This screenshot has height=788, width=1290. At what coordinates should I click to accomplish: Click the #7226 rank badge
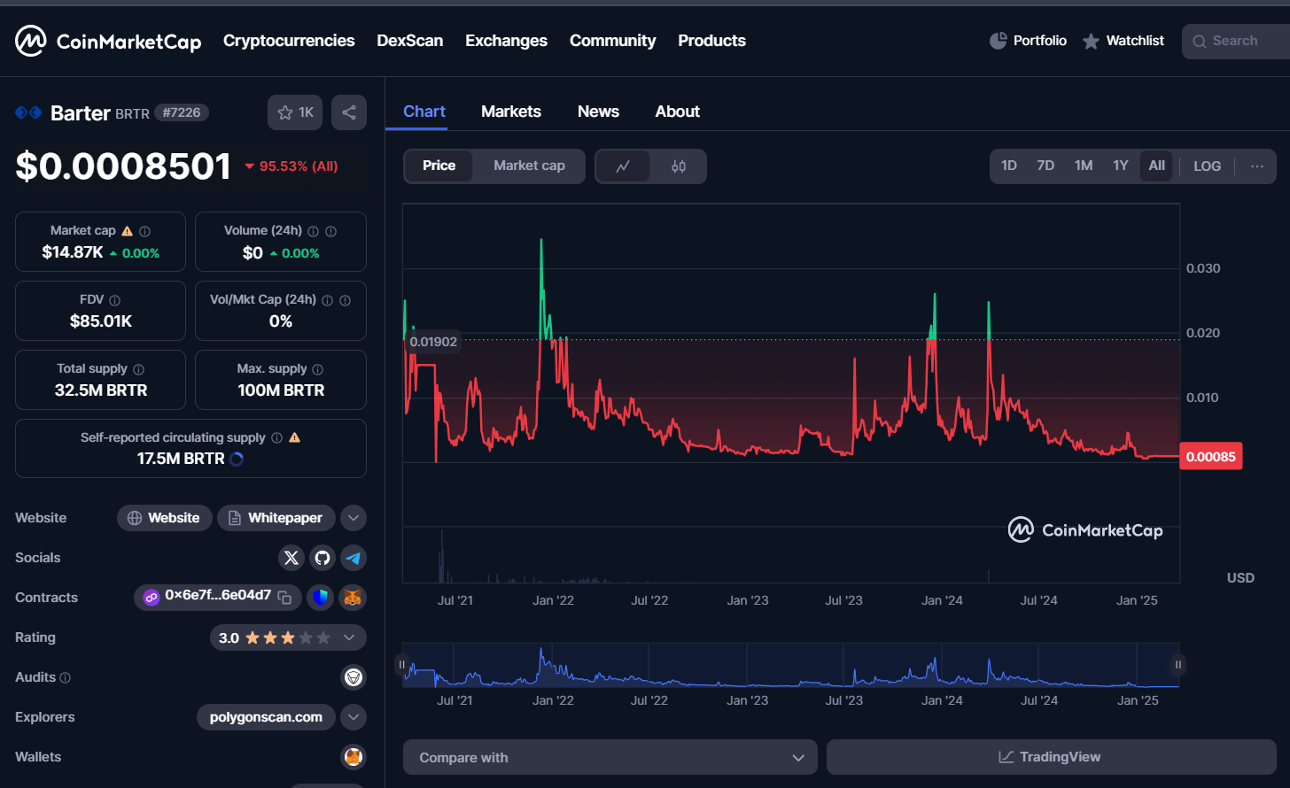coord(182,112)
